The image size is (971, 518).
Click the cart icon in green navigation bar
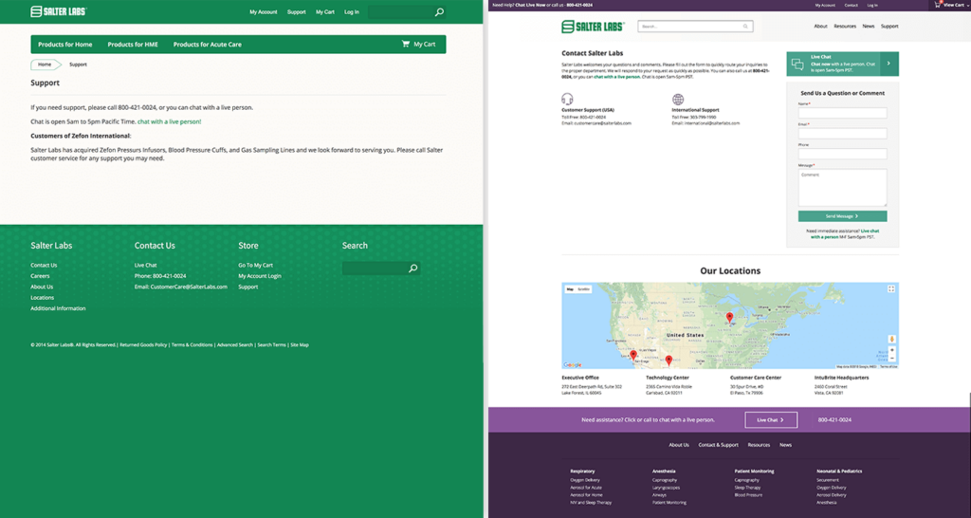click(x=406, y=44)
